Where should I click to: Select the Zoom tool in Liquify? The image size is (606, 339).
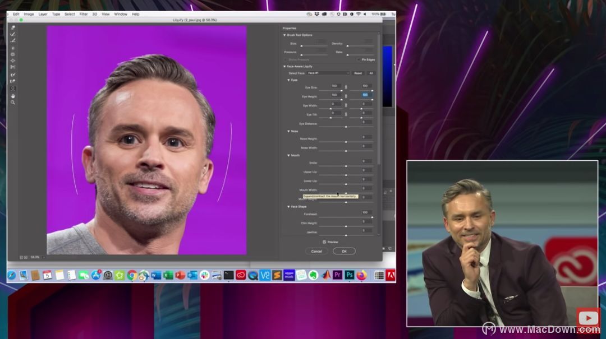(13, 103)
